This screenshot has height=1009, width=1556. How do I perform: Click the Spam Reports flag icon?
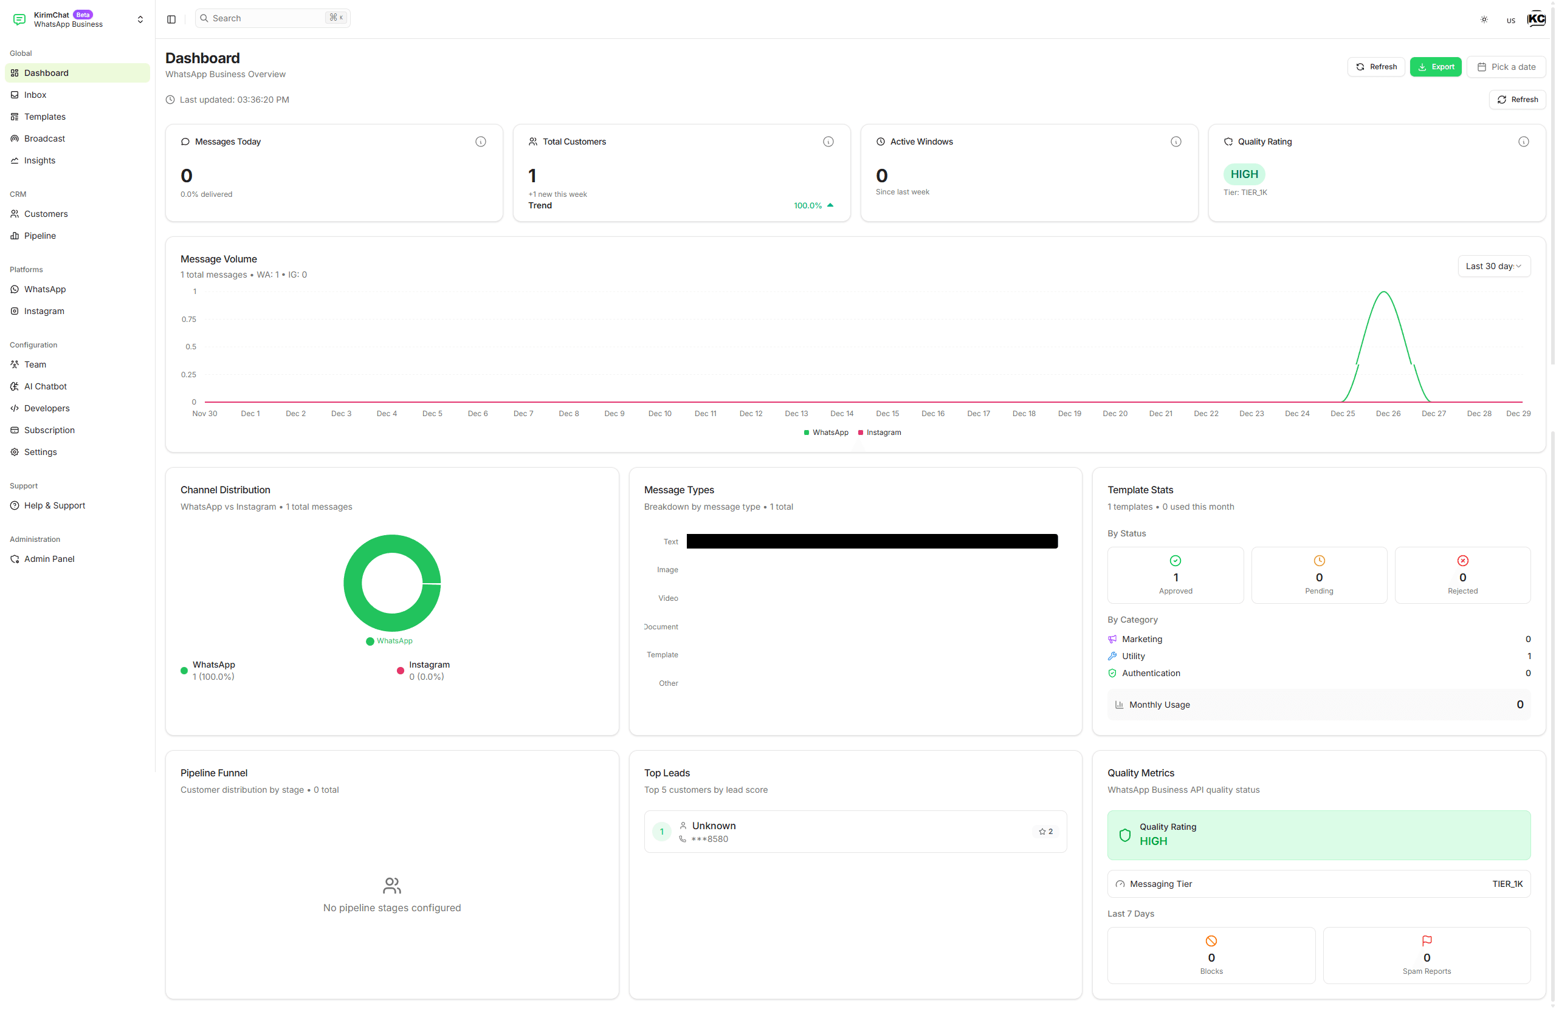pyautogui.click(x=1426, y=941)
